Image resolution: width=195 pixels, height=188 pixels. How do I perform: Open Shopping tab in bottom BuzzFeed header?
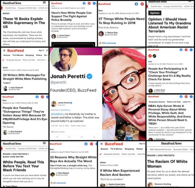click(x=129, y=149)
